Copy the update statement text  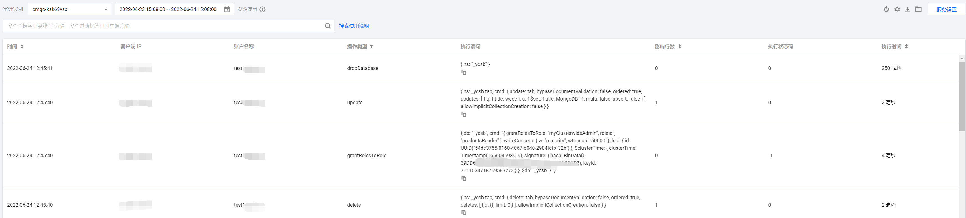(x=464, y=114)
